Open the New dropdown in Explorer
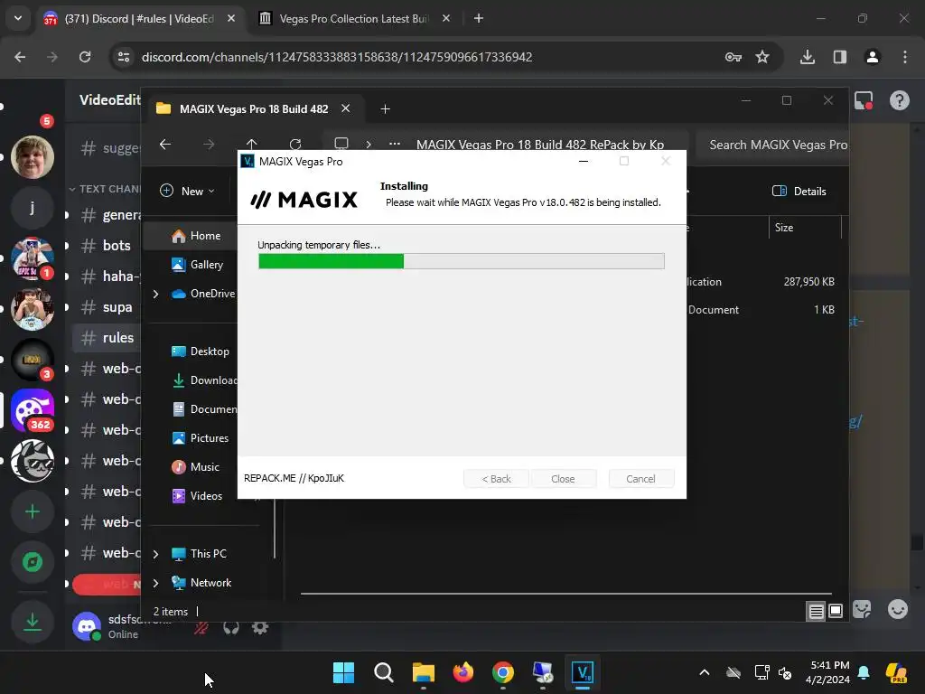Image resolution: width=925 pixels, height=694 pixels. click(x=188, y=191)
